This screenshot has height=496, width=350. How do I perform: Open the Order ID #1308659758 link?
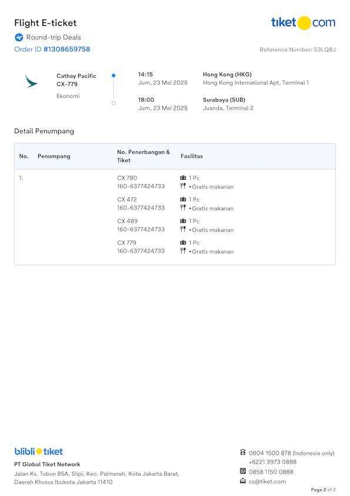[x=52, y=49]
